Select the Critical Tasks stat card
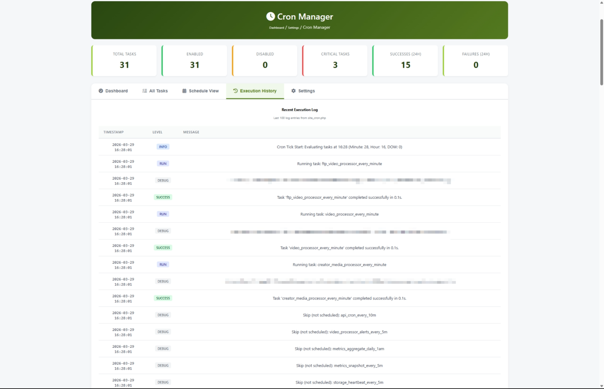This screenshot has width=604, height=389. (x=335, y=60)
